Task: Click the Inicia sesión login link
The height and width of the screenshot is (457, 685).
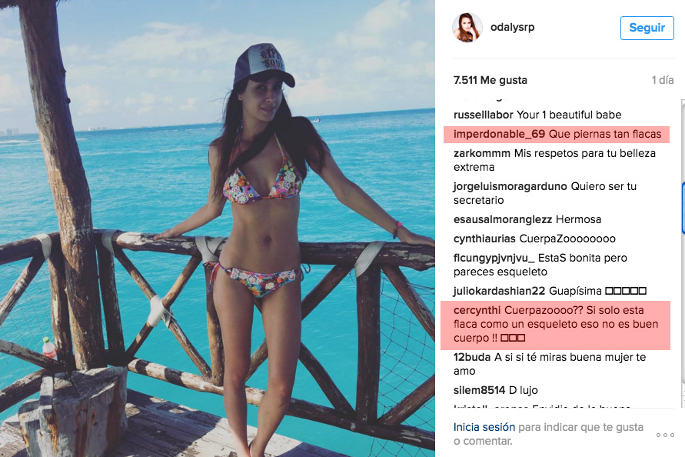Action: [x=484, y=427]
